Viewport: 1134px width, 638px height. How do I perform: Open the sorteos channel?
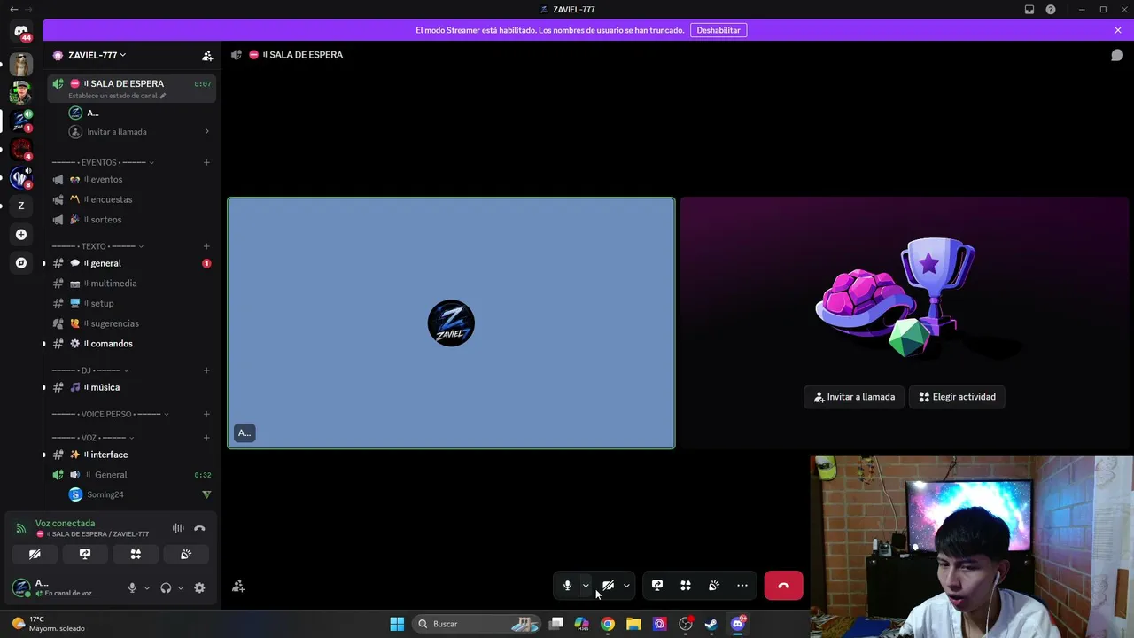pyautogui.click(x=131, y=220)
